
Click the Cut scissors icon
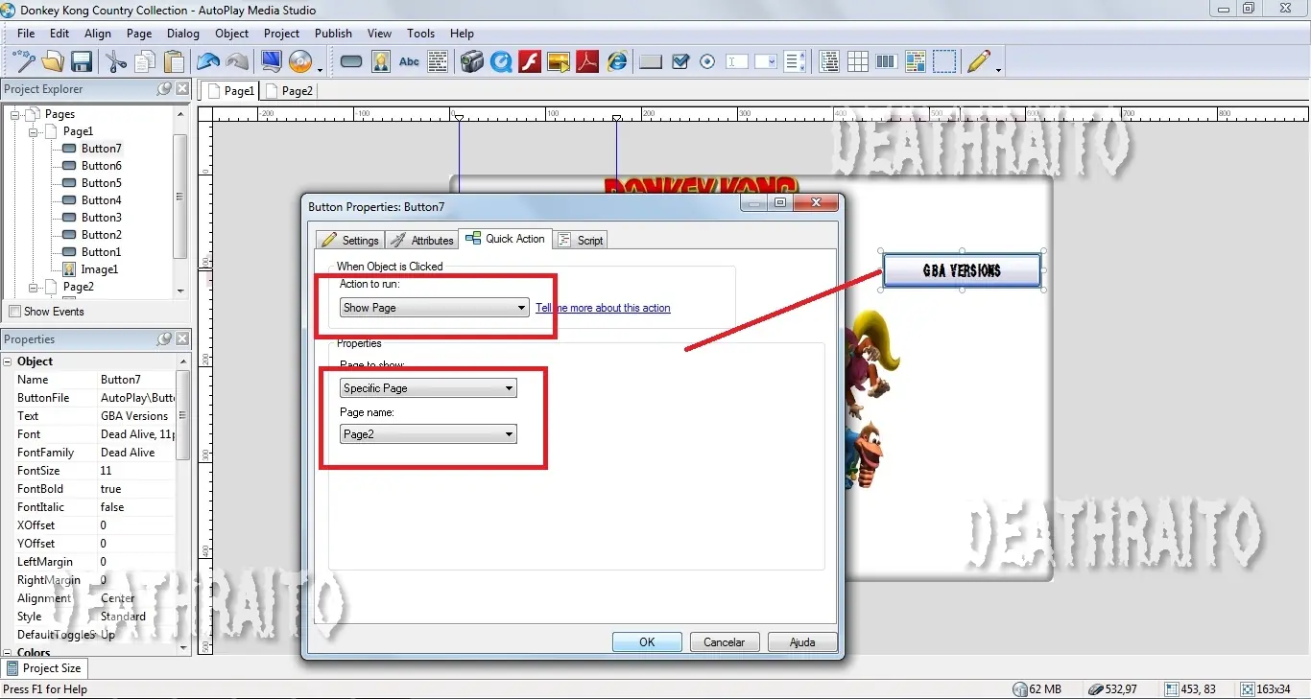[x=116, y=62]
